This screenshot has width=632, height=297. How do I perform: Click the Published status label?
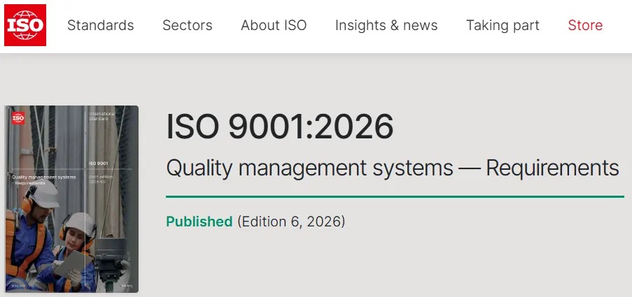(199, 222)
